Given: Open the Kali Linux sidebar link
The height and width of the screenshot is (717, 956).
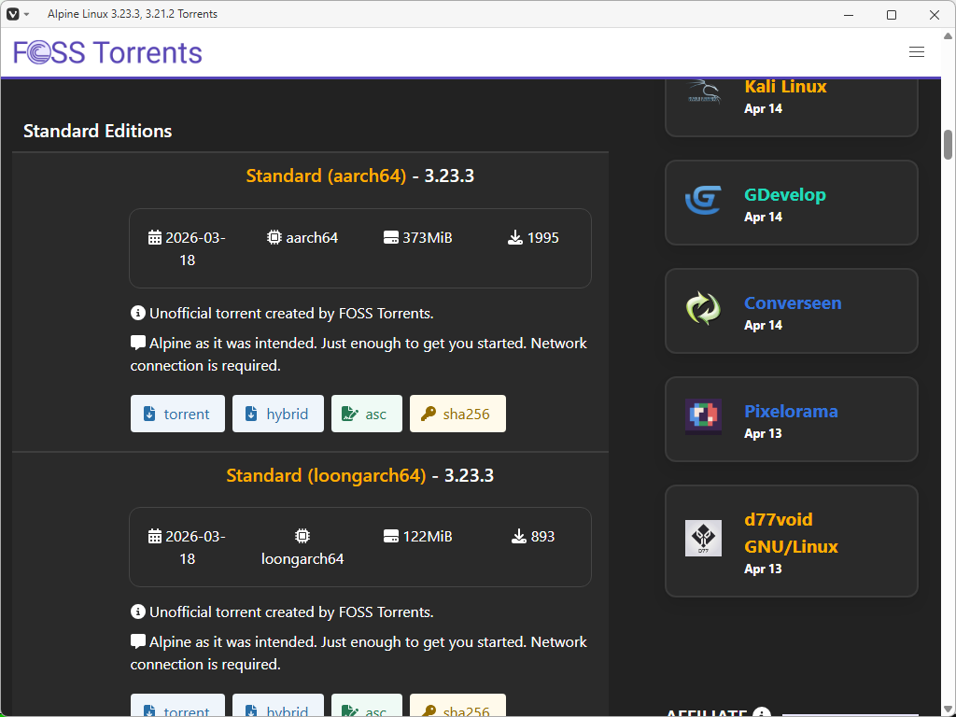Looking at the screenshot, I should [x=785, y=87].
